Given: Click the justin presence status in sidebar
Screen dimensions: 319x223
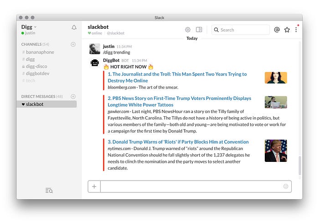Looking at the screenshot, I should [x=28, y=33].
